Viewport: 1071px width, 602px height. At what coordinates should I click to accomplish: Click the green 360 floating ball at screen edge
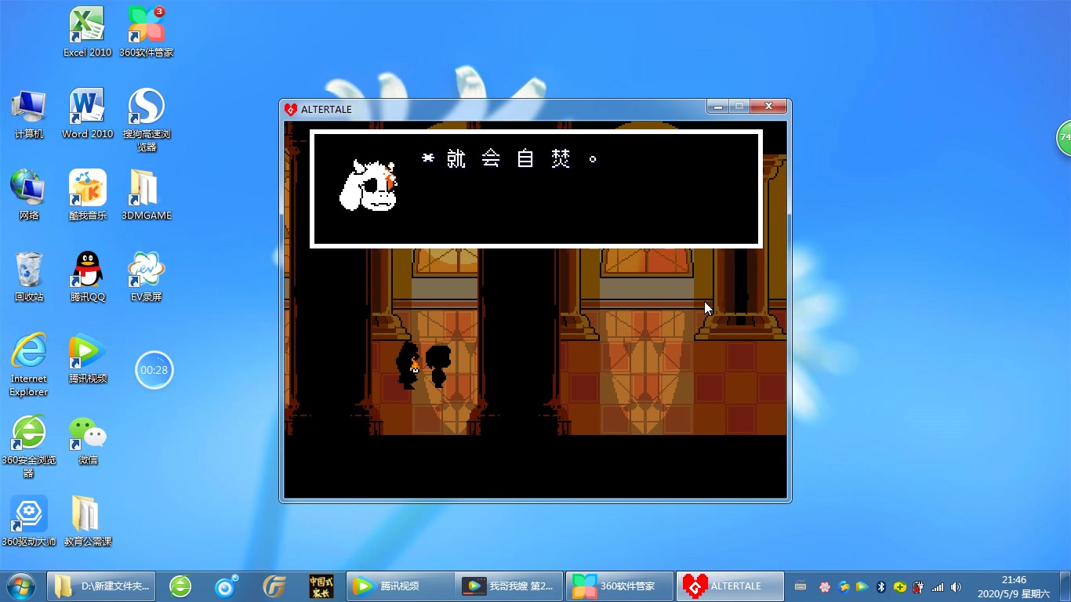[x=1064, y=138]
